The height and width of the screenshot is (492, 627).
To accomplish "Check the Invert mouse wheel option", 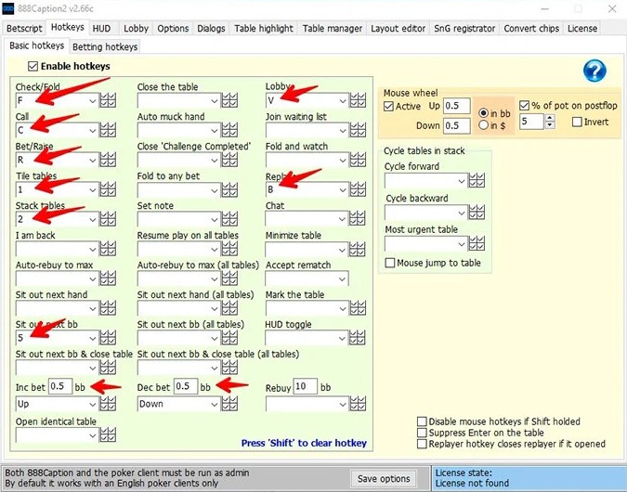I will [x=577, y=123].
